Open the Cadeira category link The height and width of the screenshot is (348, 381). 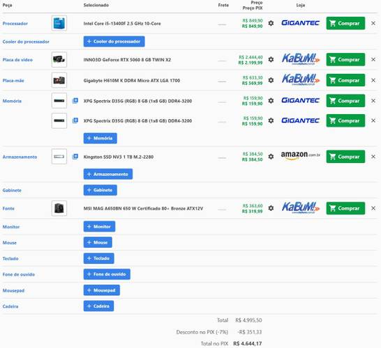tap(10, 306)
